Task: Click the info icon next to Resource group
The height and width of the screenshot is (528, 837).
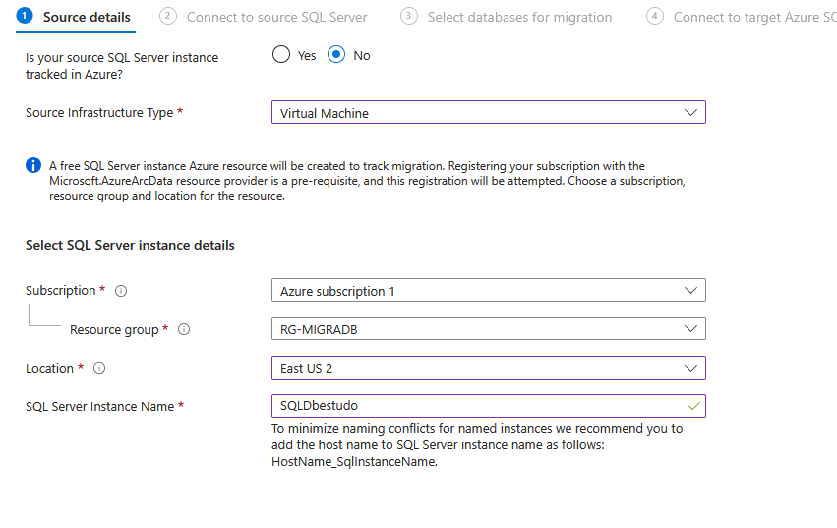Action: pos(183,330)
